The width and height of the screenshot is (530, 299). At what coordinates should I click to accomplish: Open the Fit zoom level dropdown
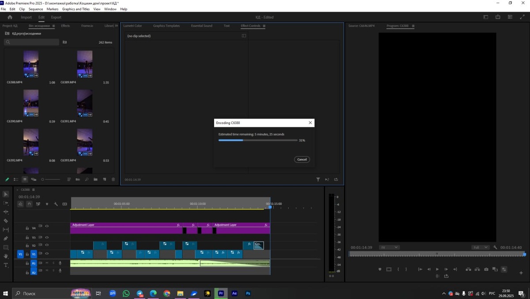(x=389, y=247)
